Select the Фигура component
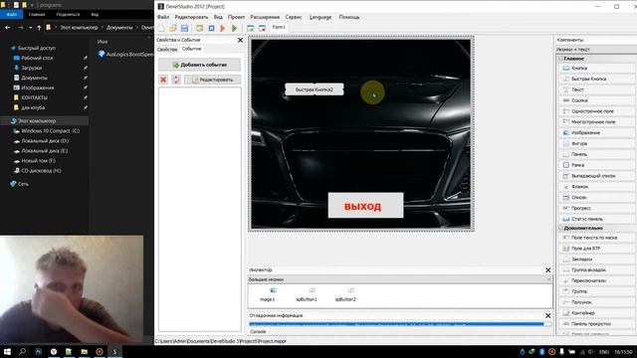The width and height of the screenshot is (637, 358). point(597,143)
